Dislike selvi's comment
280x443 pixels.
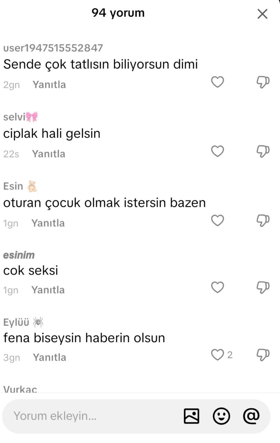[x=263, y=152]
